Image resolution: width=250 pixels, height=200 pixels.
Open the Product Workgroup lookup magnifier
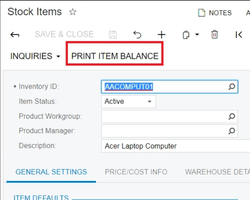pos(232,116)
